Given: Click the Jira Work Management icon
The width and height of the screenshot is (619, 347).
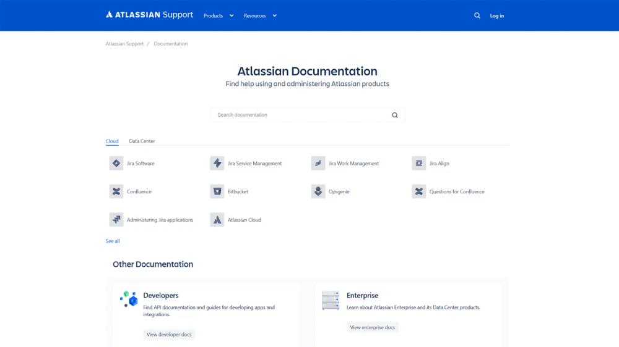Looking at the screenshot, I should pos(318,163).
